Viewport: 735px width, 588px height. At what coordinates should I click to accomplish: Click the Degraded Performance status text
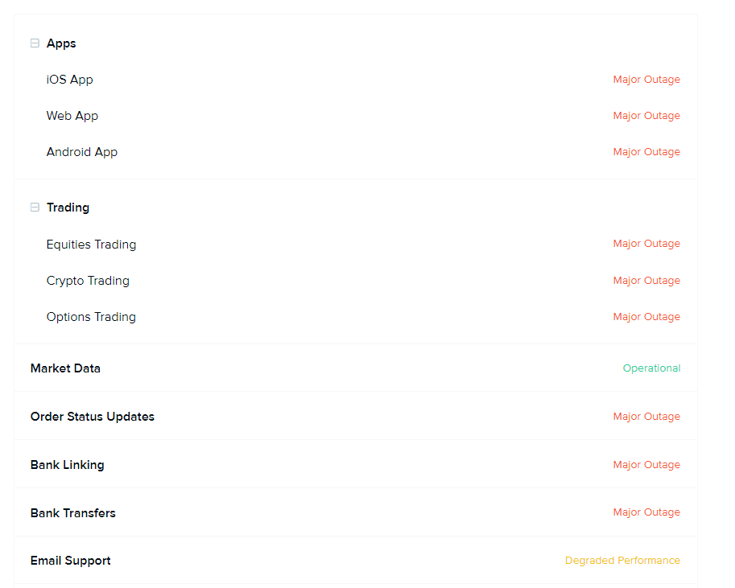[x=622, y=561]
